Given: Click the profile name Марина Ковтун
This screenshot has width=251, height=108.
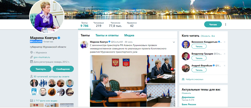Looking at the screenshot, I should (43, 38).
